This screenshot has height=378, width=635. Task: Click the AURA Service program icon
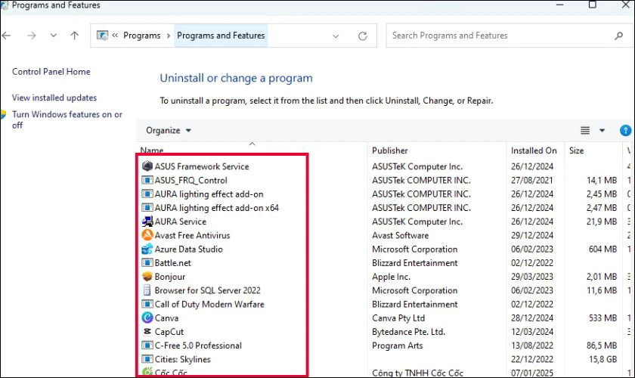tap(147, 222)
